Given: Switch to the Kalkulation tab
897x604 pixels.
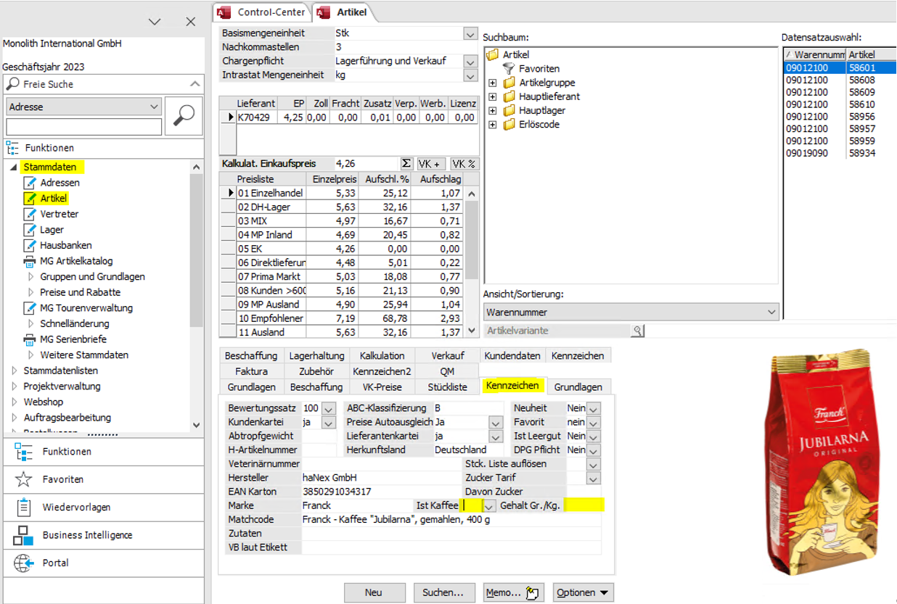Looking at the screenshot, I should pos(382,356).
